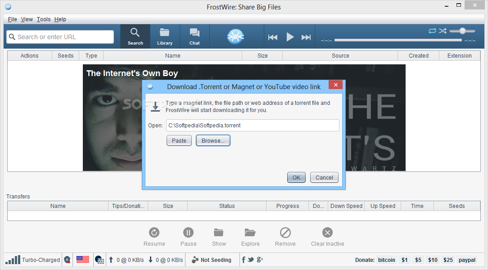Click the magnifier icon in search box
The width and height of the screenshot is (488, 270).
click(x=12, y=37)
